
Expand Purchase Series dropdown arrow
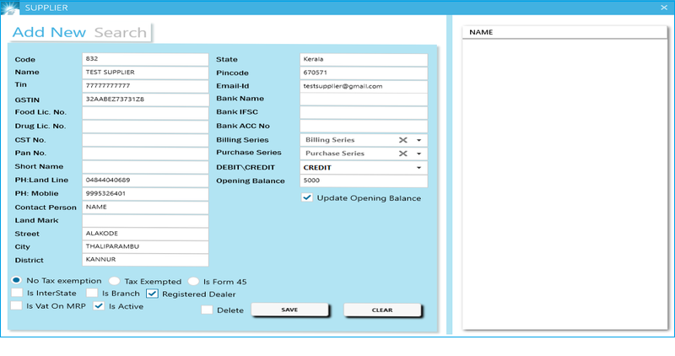click(418, 154)
